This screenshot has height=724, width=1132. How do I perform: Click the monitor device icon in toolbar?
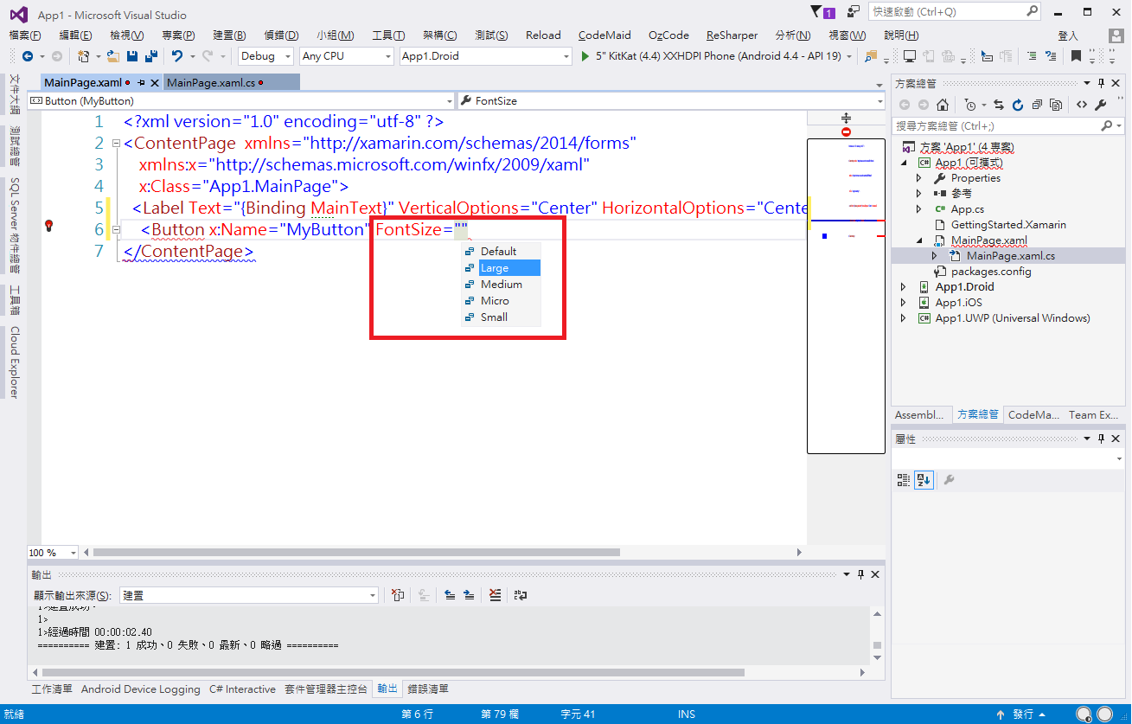point(910,56)
